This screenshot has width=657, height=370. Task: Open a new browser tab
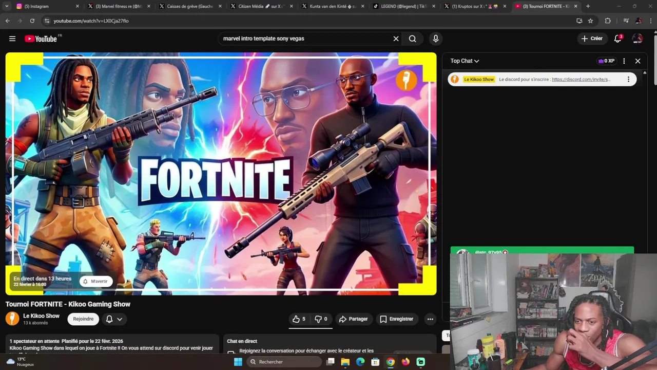click(588, 6)
